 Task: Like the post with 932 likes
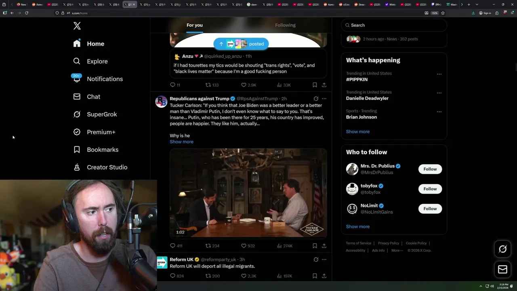(x=248, y=246)
